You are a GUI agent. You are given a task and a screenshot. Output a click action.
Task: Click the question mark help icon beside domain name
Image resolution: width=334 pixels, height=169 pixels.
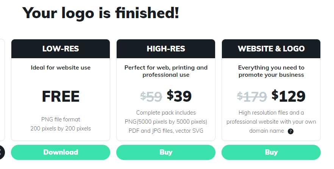coord(290,131)
